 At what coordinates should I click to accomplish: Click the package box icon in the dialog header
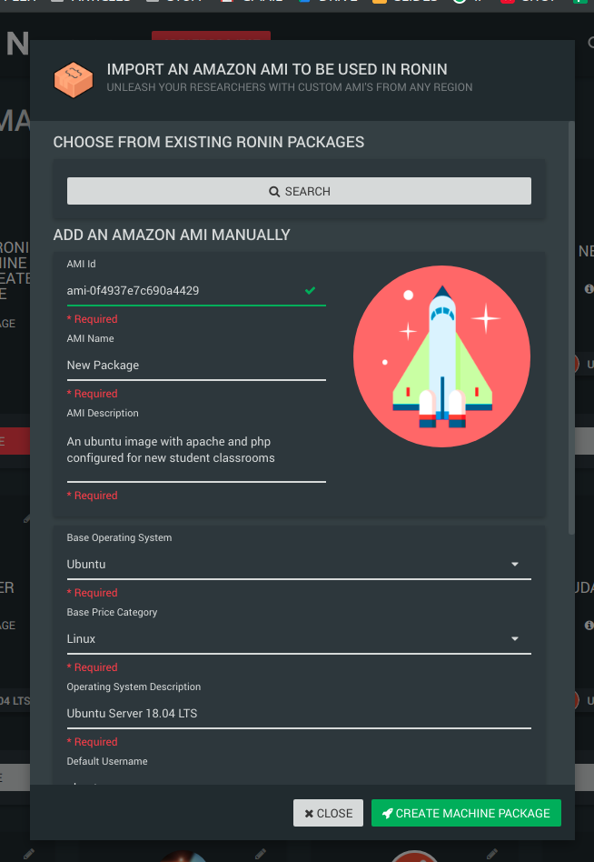[x=74, y=79]
